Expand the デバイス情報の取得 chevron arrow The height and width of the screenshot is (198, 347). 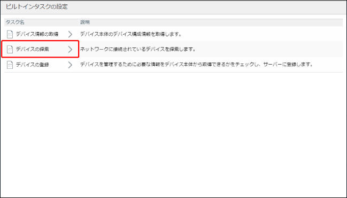coord(70,34)
